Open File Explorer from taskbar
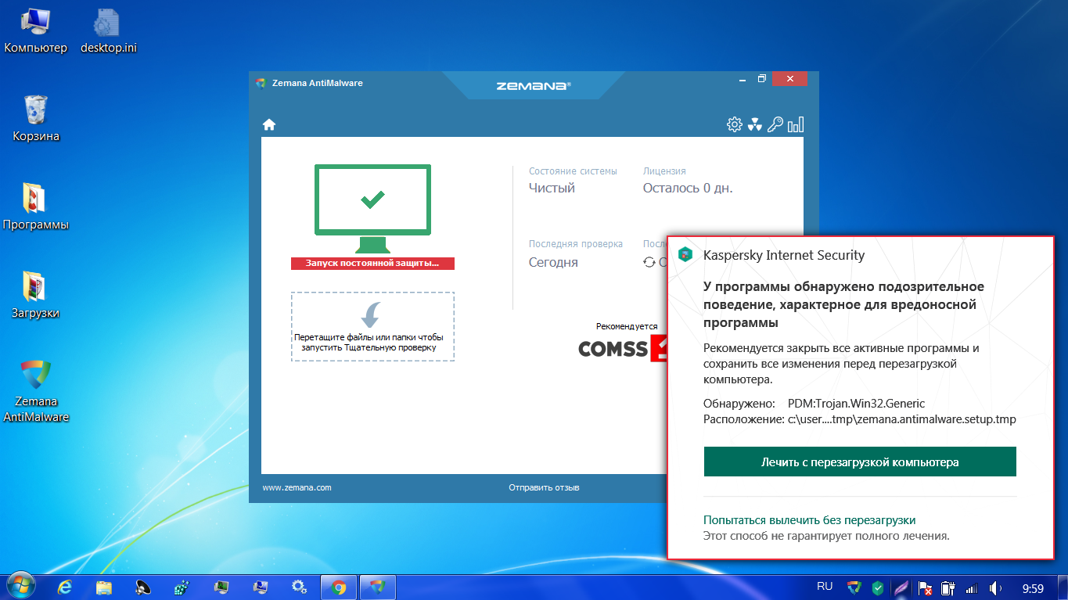The width and height of the screenshot is (1068, 600). pos(105,586)
